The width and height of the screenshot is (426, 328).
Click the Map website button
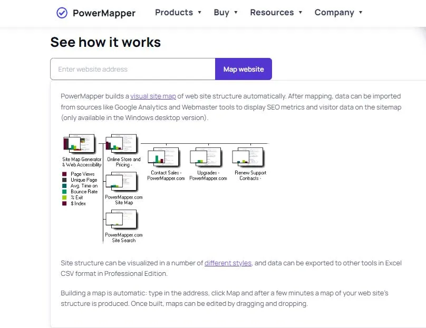click(x=244, y=69)
